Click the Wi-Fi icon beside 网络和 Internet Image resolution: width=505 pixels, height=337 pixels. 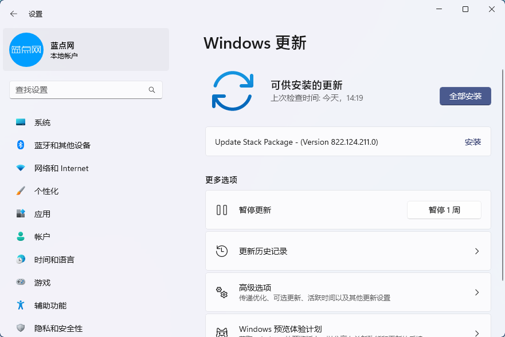click(x=21, y=168)
